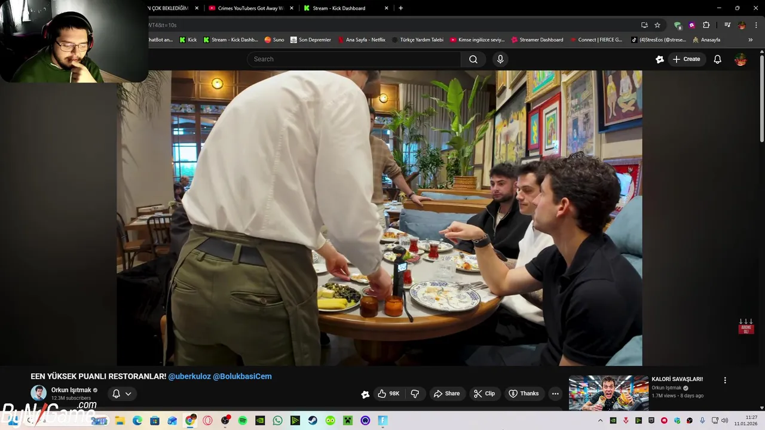Click the Thanks button

(x=524, y=394)
